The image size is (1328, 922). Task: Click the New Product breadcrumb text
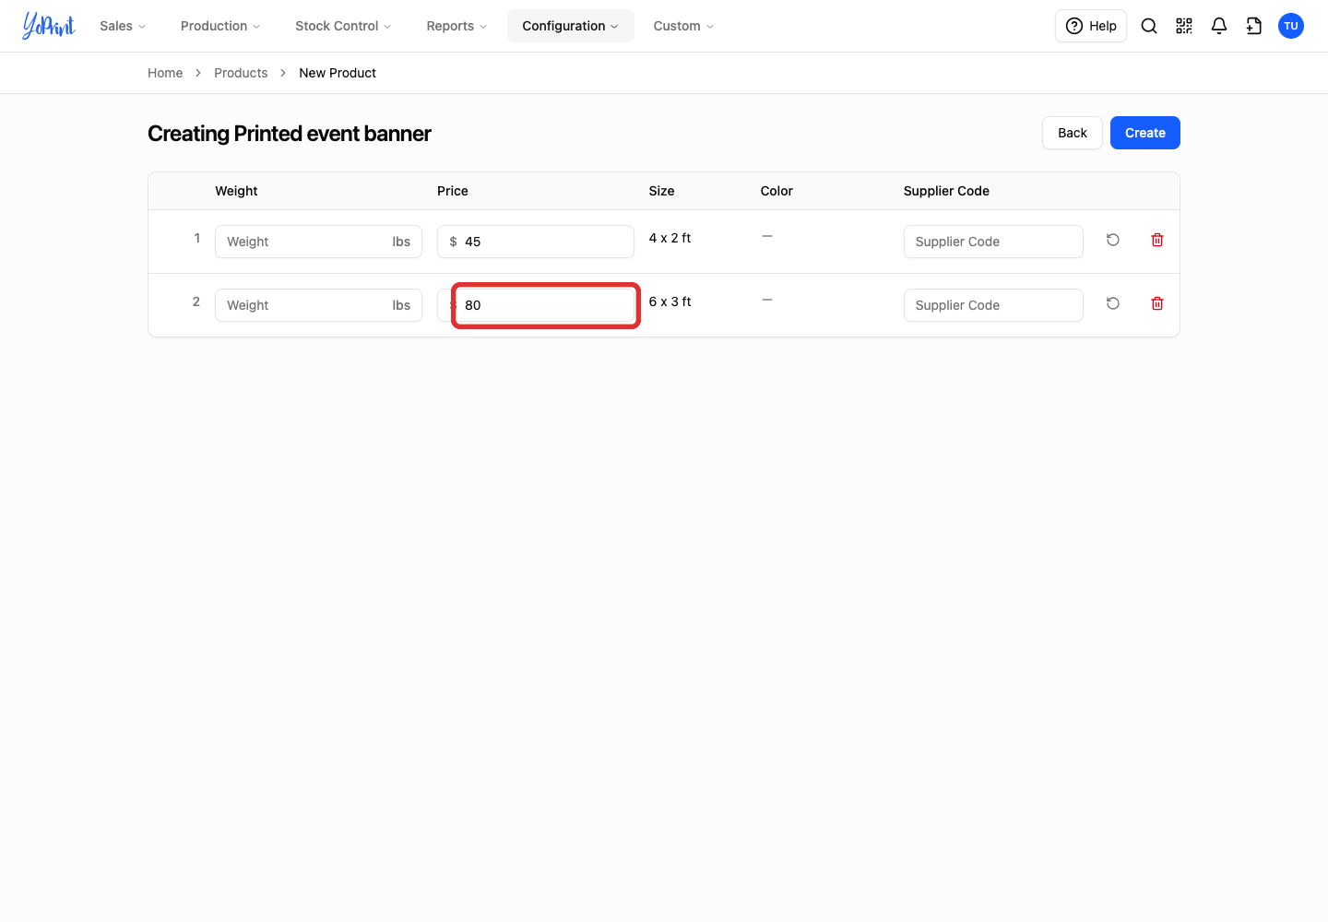coord(338,73)
